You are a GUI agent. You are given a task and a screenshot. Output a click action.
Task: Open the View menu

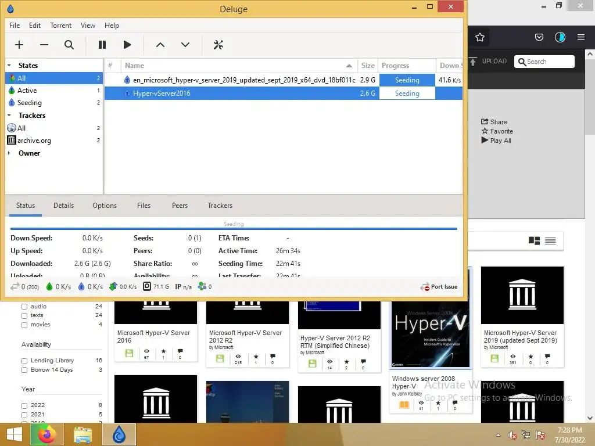[x=88, y=26]
